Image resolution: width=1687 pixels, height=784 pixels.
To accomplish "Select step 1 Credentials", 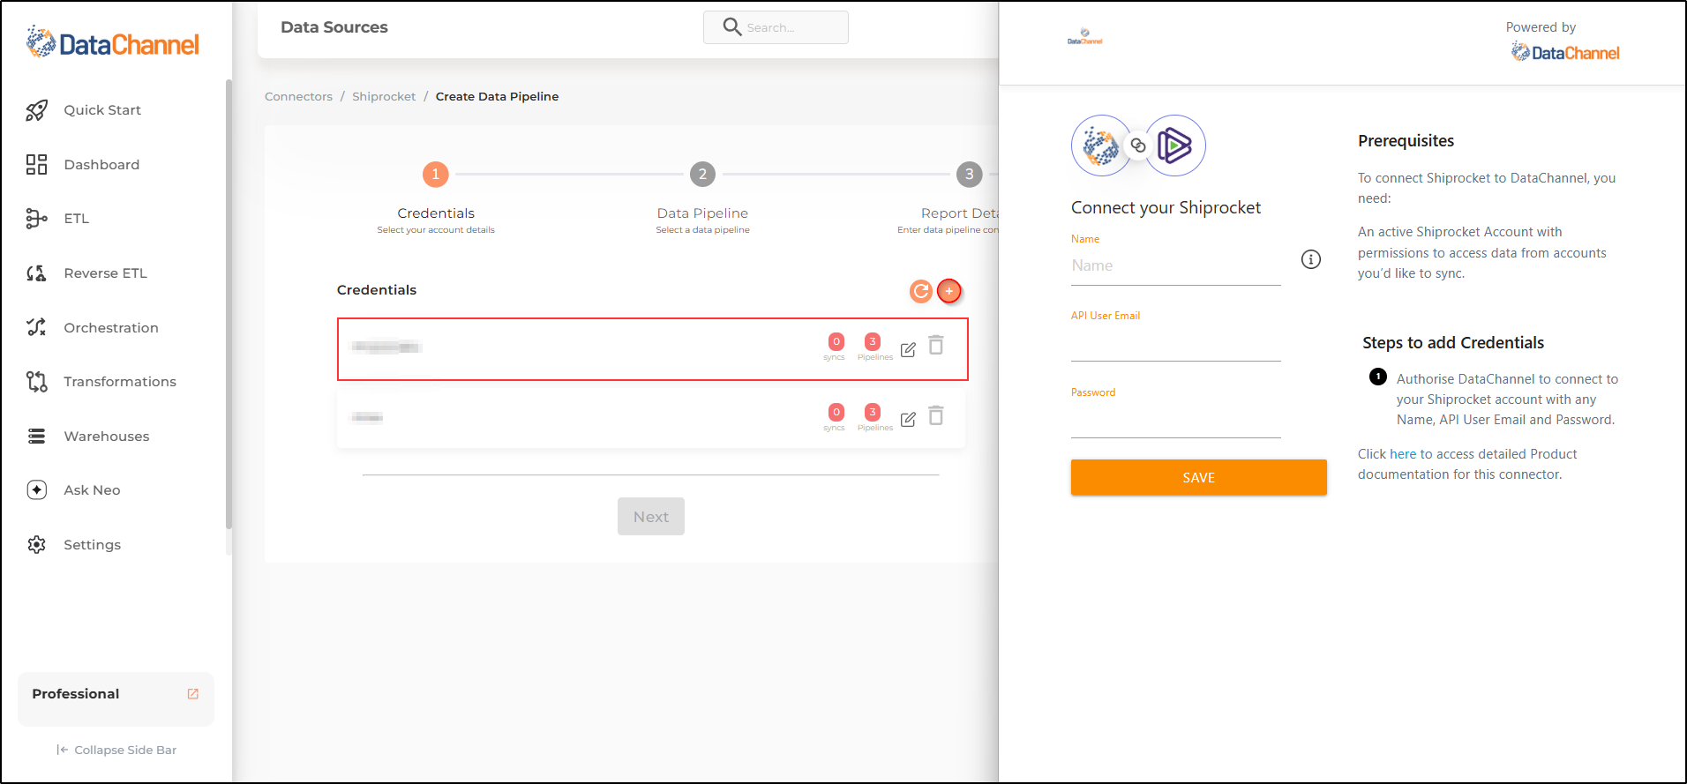I will point(436,174).
